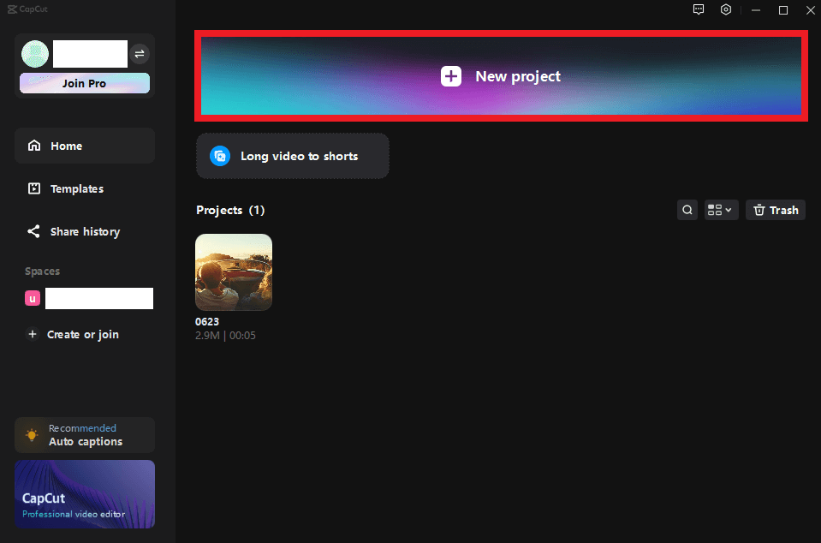
Task: Select the 0623 project name
Action: (207, 321)
